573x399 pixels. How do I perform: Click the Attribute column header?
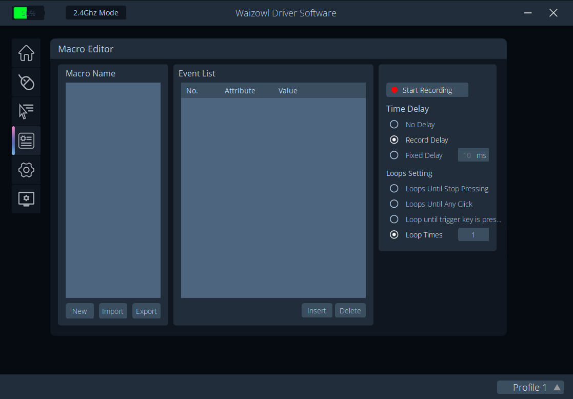(x=240, y=91)
